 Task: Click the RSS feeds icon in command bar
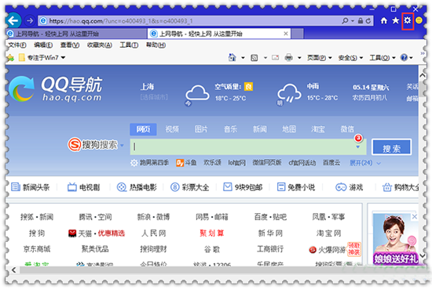point(254,58)
